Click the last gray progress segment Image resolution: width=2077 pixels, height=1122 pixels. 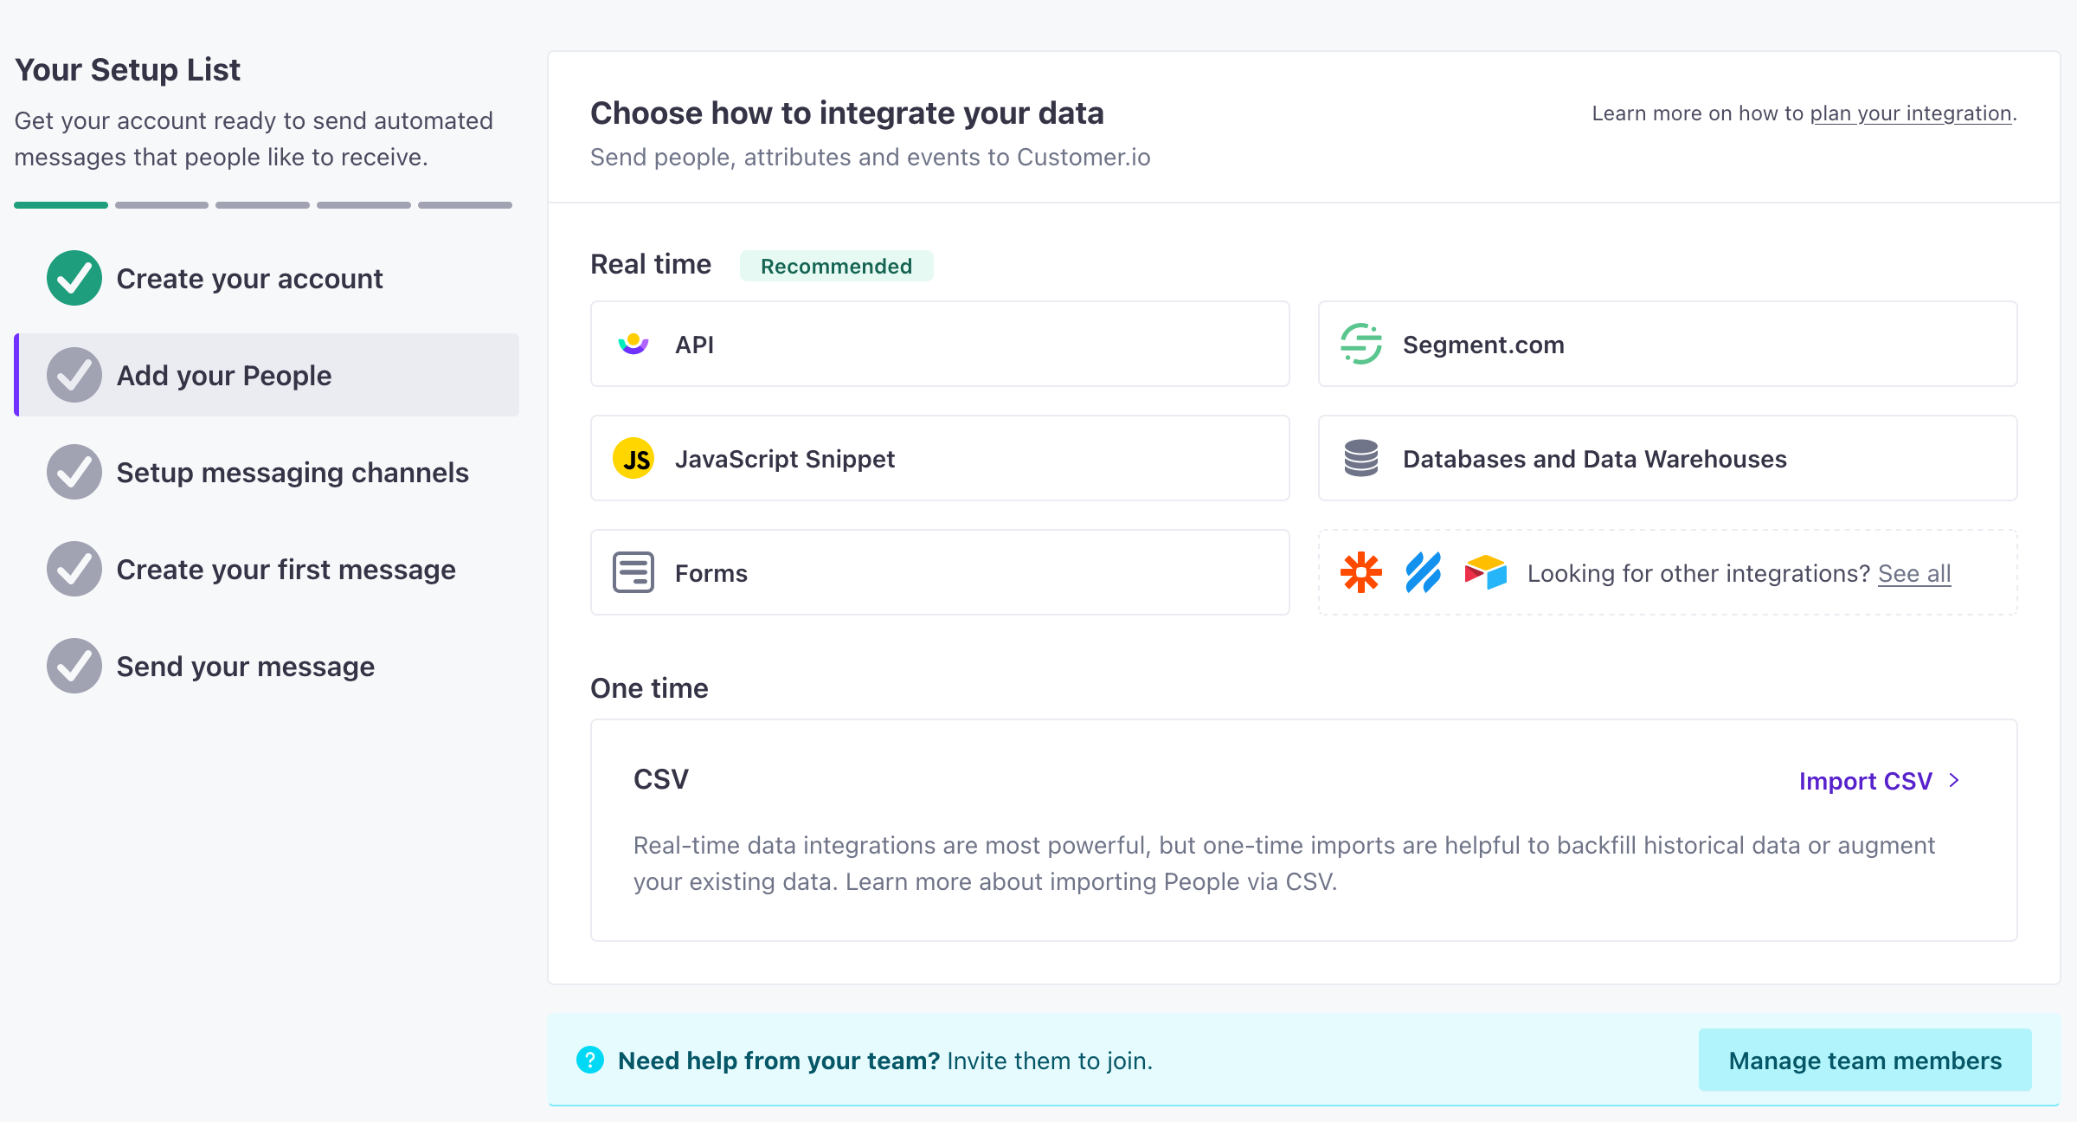click(465, 205)
